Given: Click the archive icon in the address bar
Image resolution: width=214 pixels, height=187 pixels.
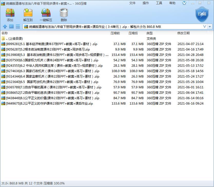Looking at the screenshot, I should pos(26,27).
